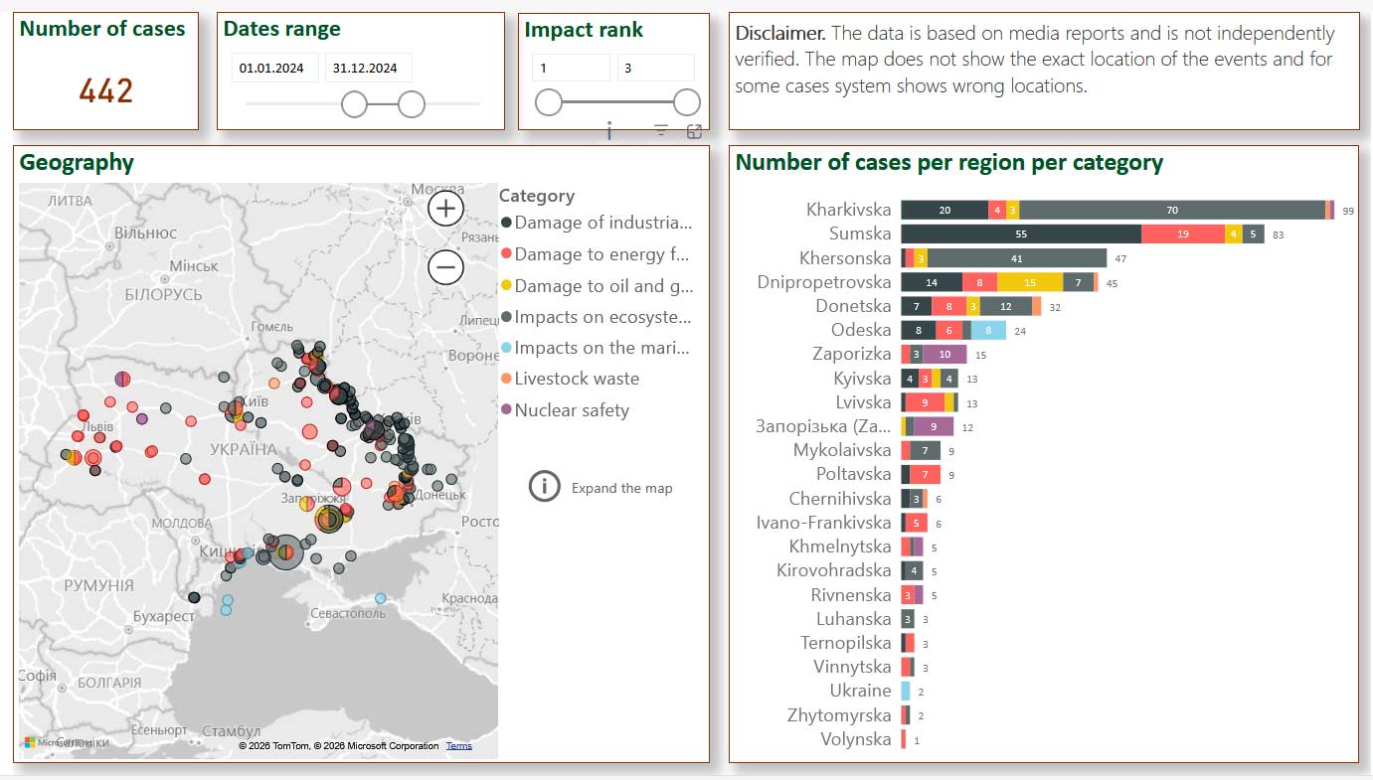Click the right handle of Impact rank slider

(x=686, y=102)
